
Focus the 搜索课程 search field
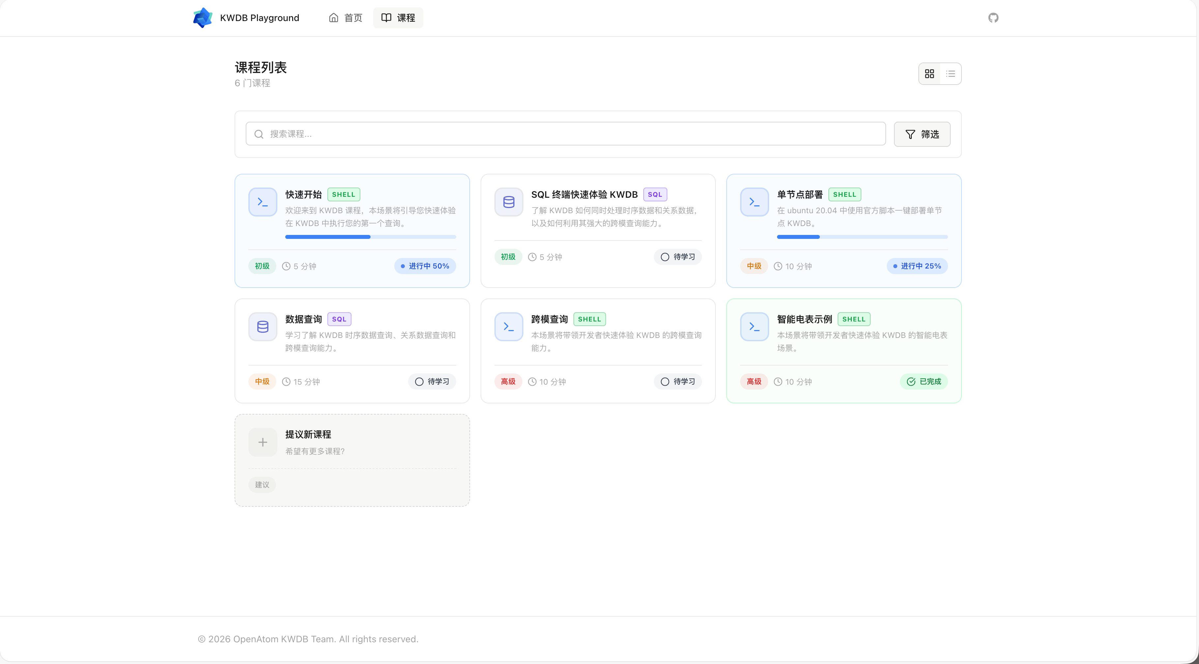566,134
